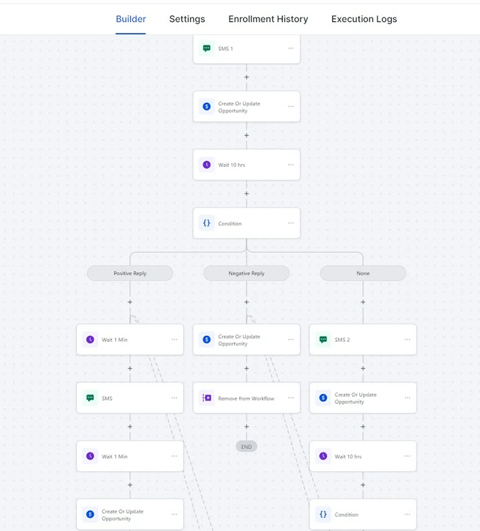Click the clock icon on top Wait 10 hrs

[x=207, y=165]
